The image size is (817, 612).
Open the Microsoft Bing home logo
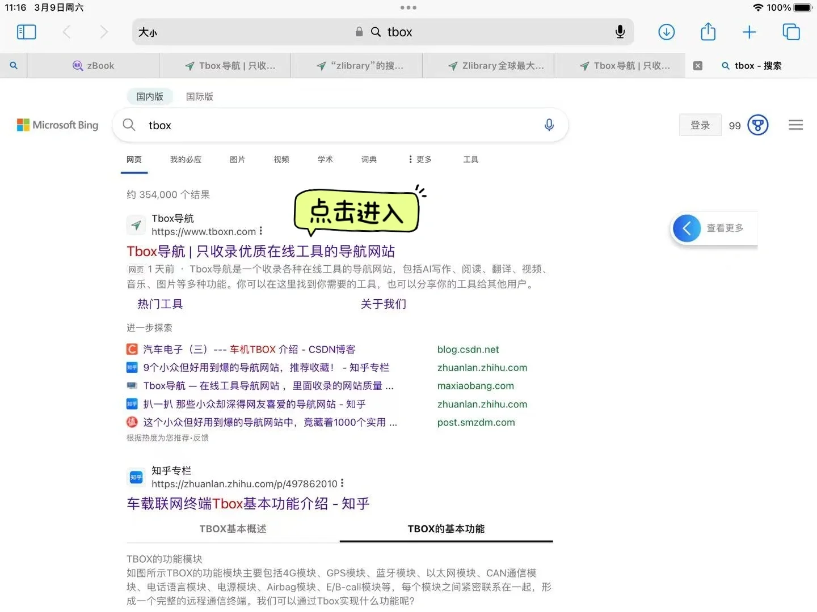[x=57, y=125]
